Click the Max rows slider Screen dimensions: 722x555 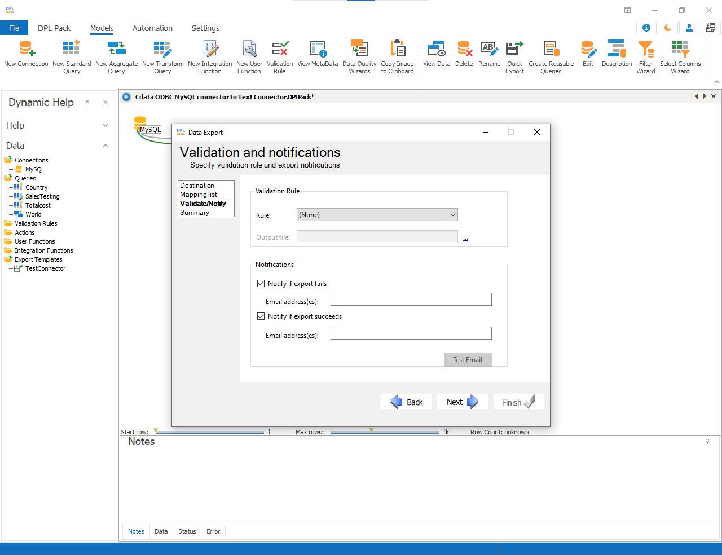point(385,432)
